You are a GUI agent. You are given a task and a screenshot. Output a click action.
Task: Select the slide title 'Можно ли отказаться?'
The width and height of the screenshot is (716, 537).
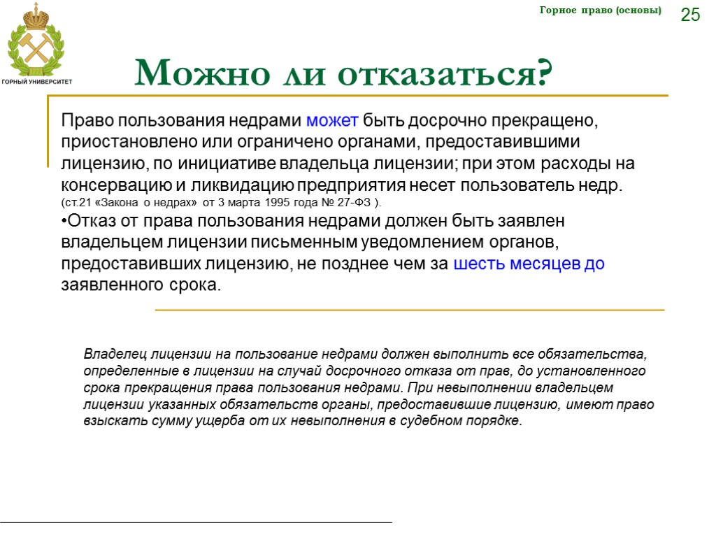343,73
